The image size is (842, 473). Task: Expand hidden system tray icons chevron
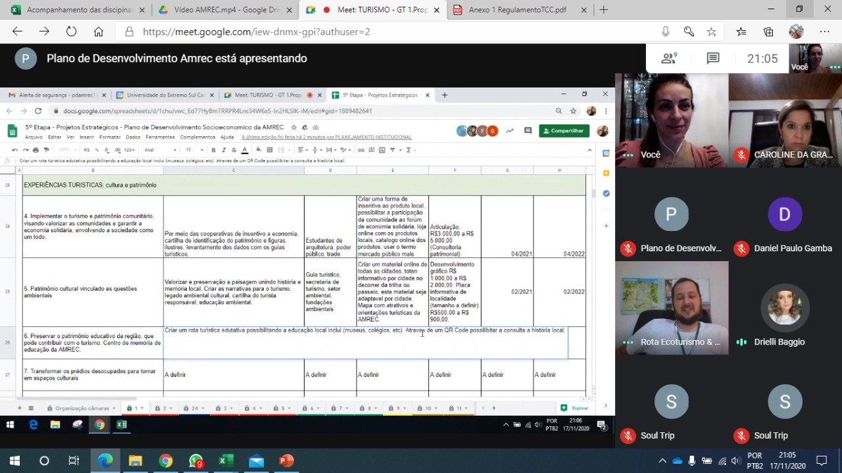(662, 461)
